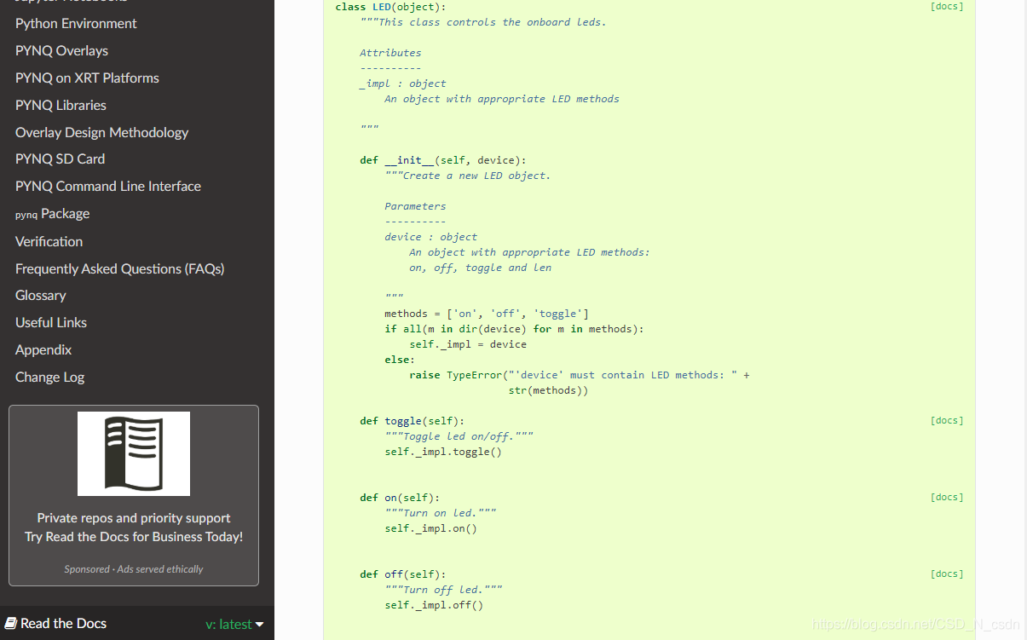This screenshot has height=640, width=1027.
Task: Click the 'else:' code line
Action: [x=400, y=360]
